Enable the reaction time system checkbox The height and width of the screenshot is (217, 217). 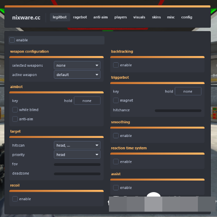tap(116, 161)
